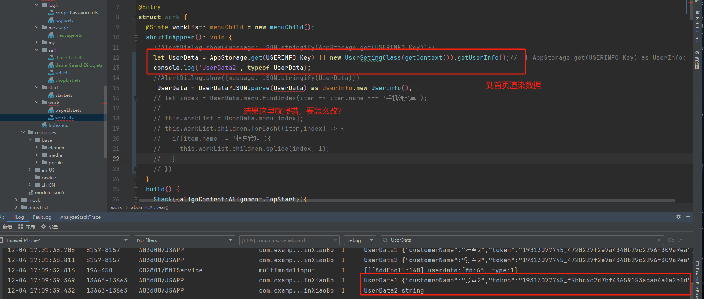The height and width of the screenshot is (299, 704).
Task: Open Huawei_Phone2 device dropdown
Action: [65, 240]
